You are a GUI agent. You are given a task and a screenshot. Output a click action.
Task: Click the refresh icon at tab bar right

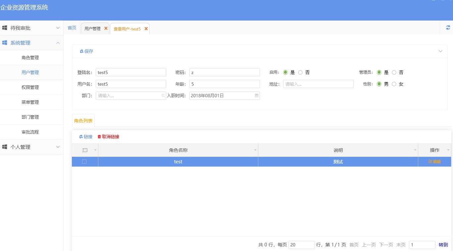point(448,28)
